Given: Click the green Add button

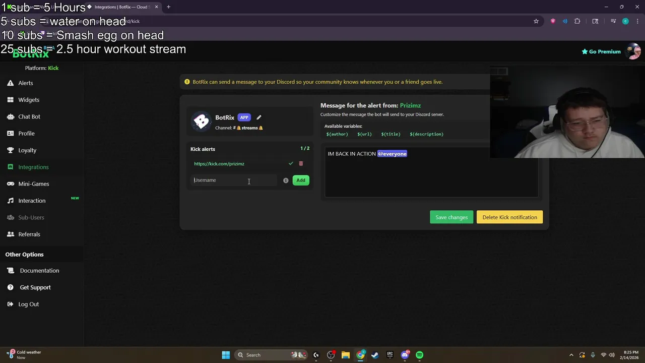Looking at the screenshot, I should pos(301,180).
